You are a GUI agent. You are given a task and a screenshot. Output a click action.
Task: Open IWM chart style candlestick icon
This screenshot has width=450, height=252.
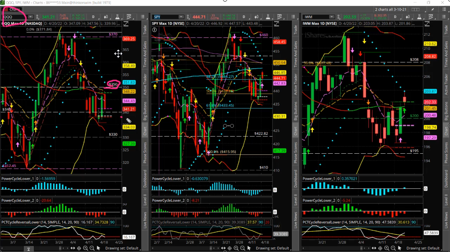[x=407, y=17]
